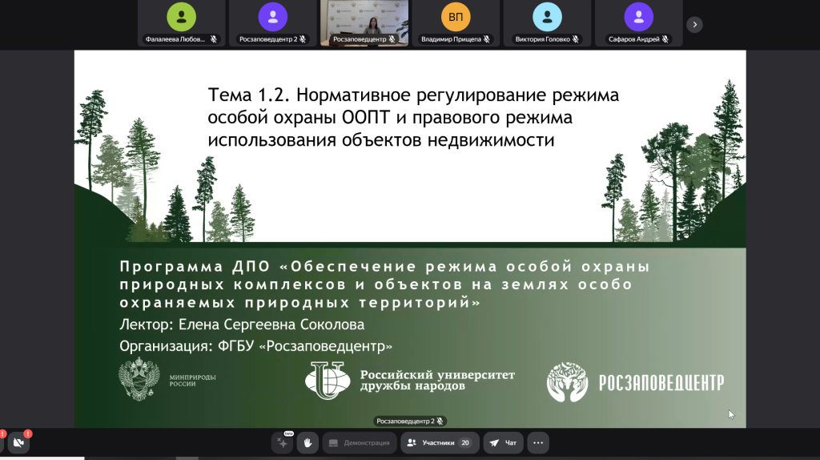This screenshot has width=820, height=460.
Task: Click the light-blue avatar of Виктория Головко
Action: pos(548,17)
